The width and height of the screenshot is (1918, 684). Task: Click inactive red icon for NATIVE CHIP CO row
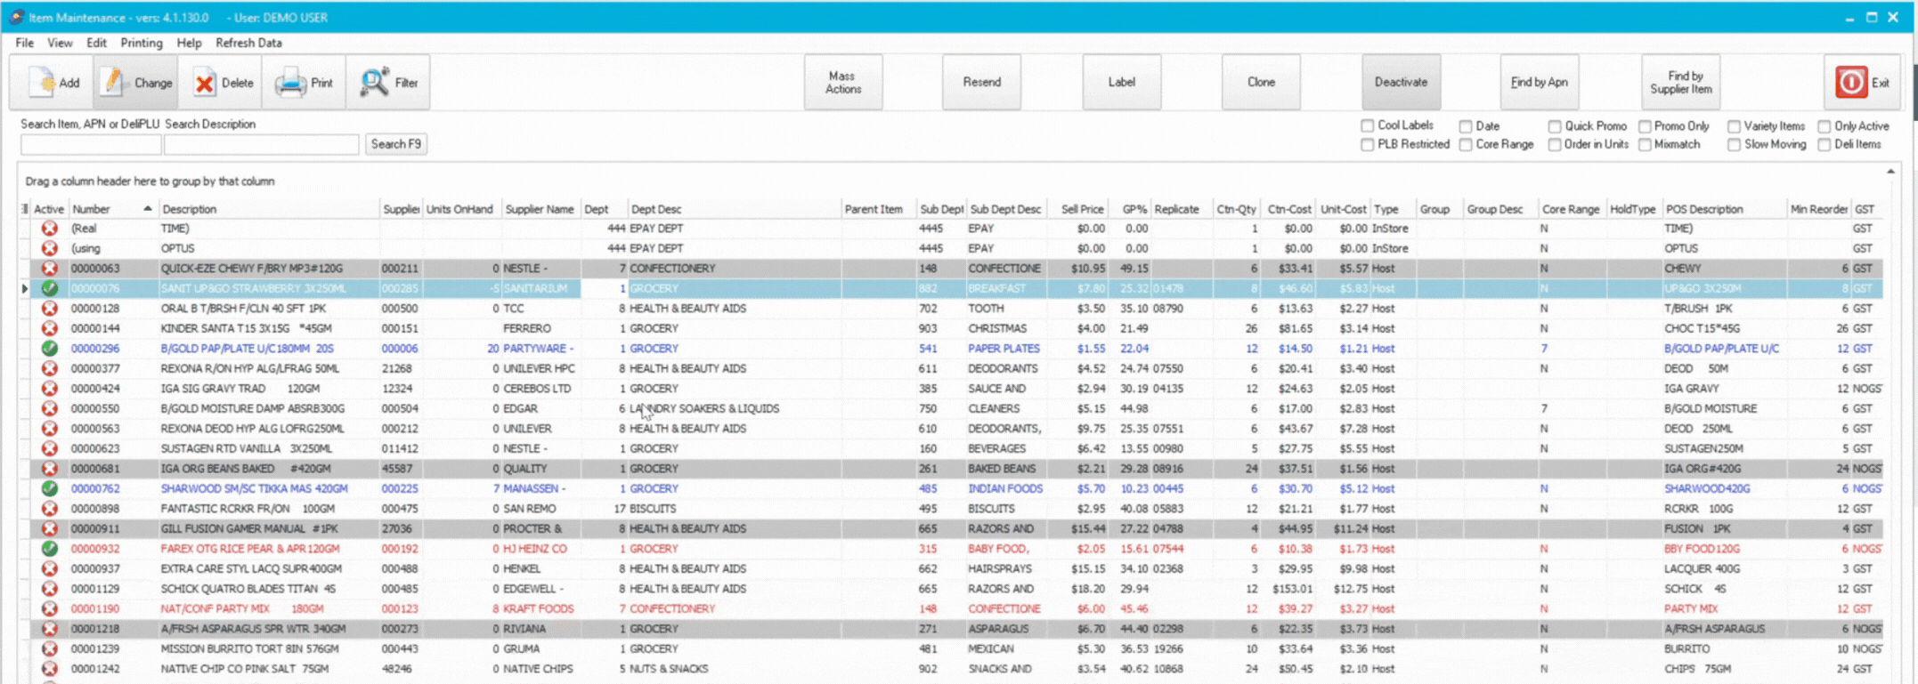pos(50,669)
